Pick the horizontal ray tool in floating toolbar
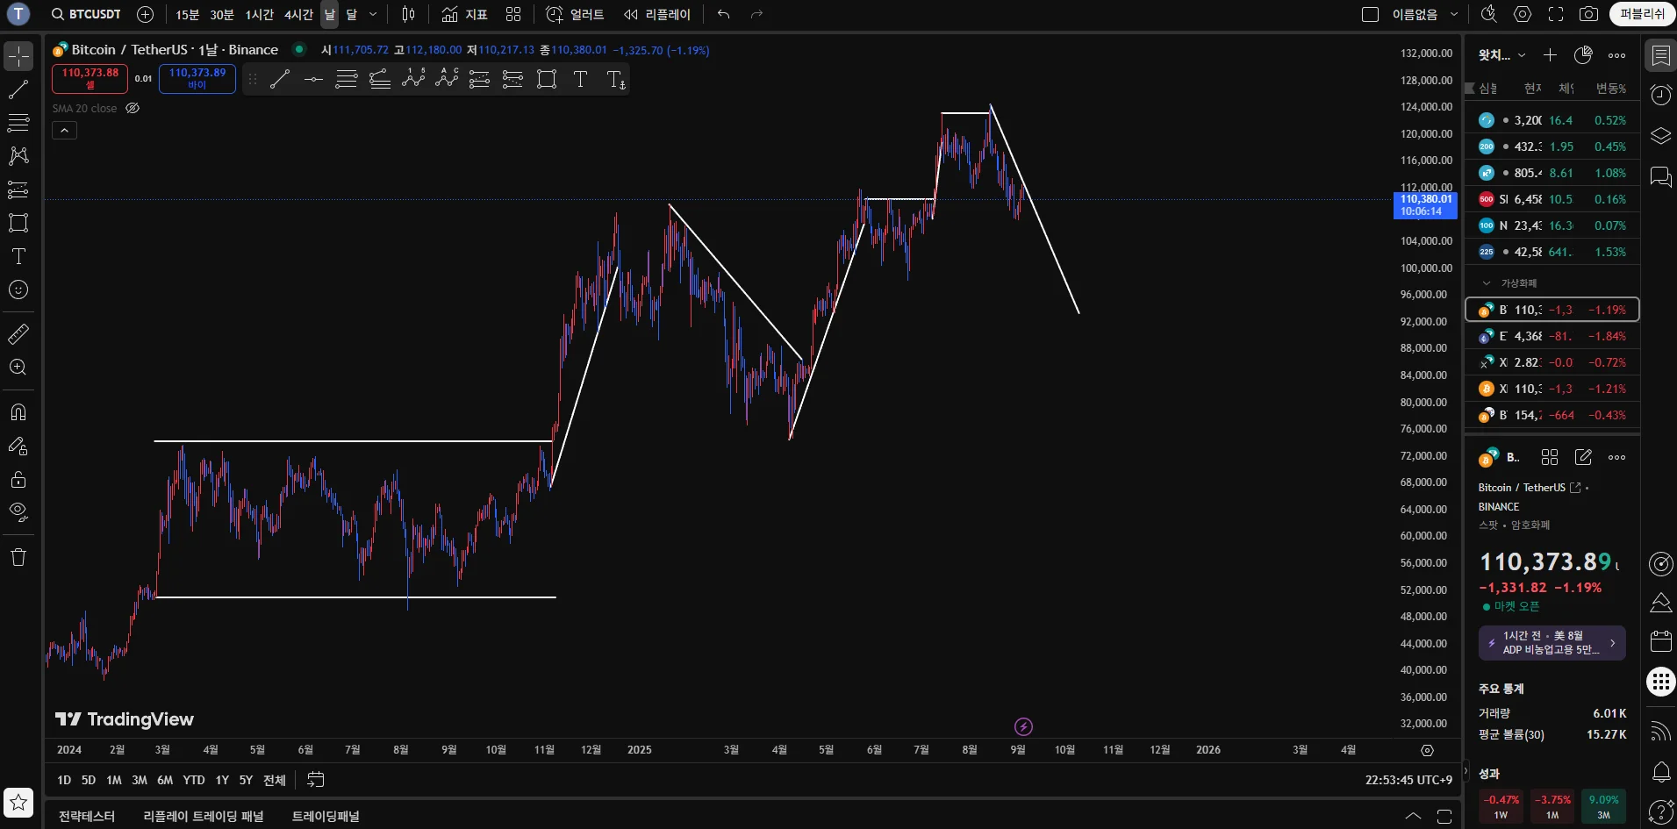The height and width of the screenshot is (829, 1677). click(x=313, y=80)
